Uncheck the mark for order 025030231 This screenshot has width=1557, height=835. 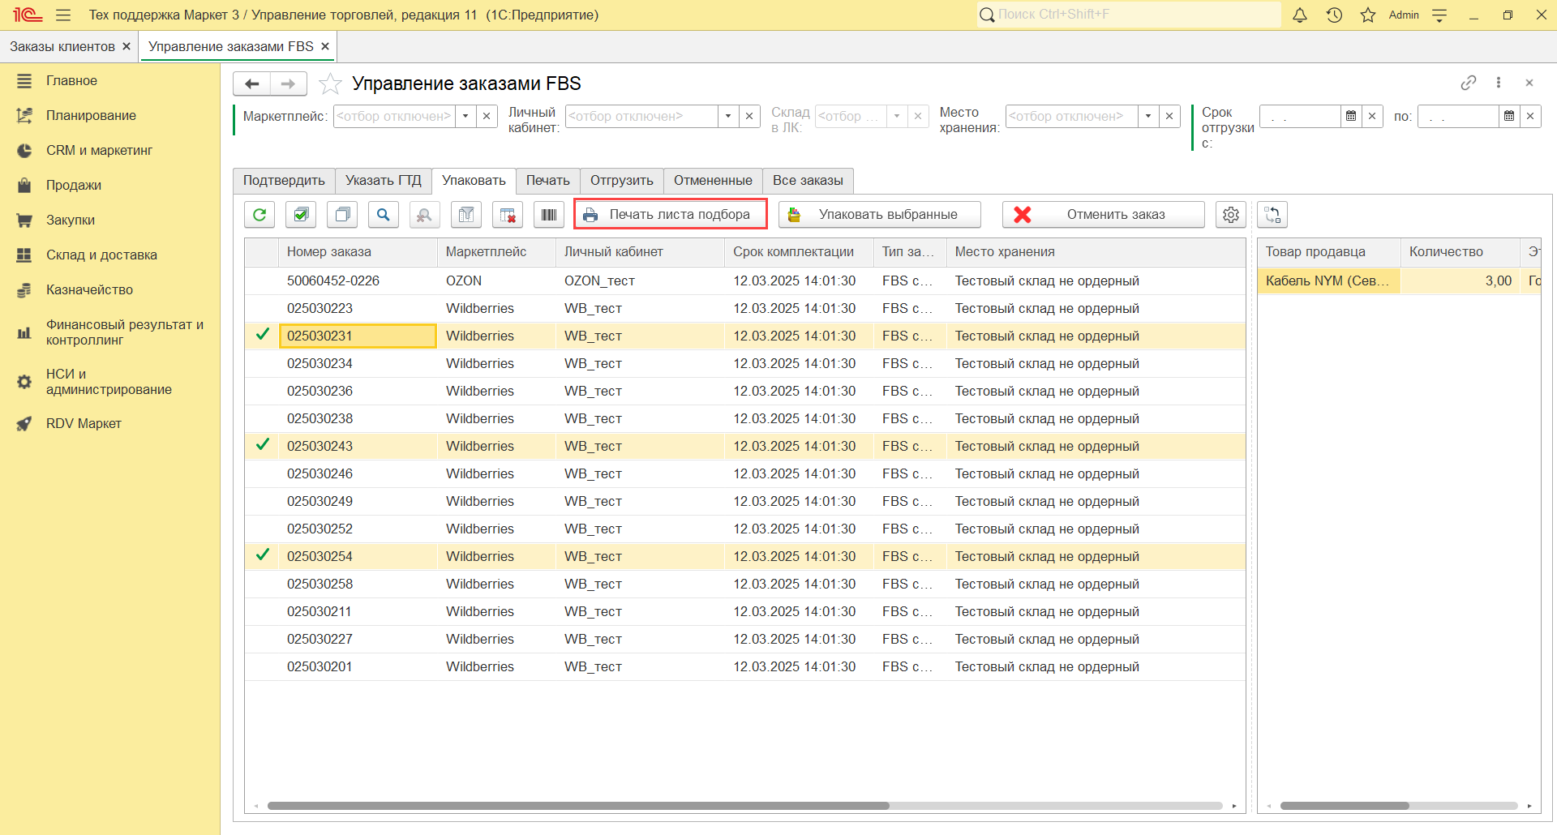pyautogui.click(x=262, y=335)
